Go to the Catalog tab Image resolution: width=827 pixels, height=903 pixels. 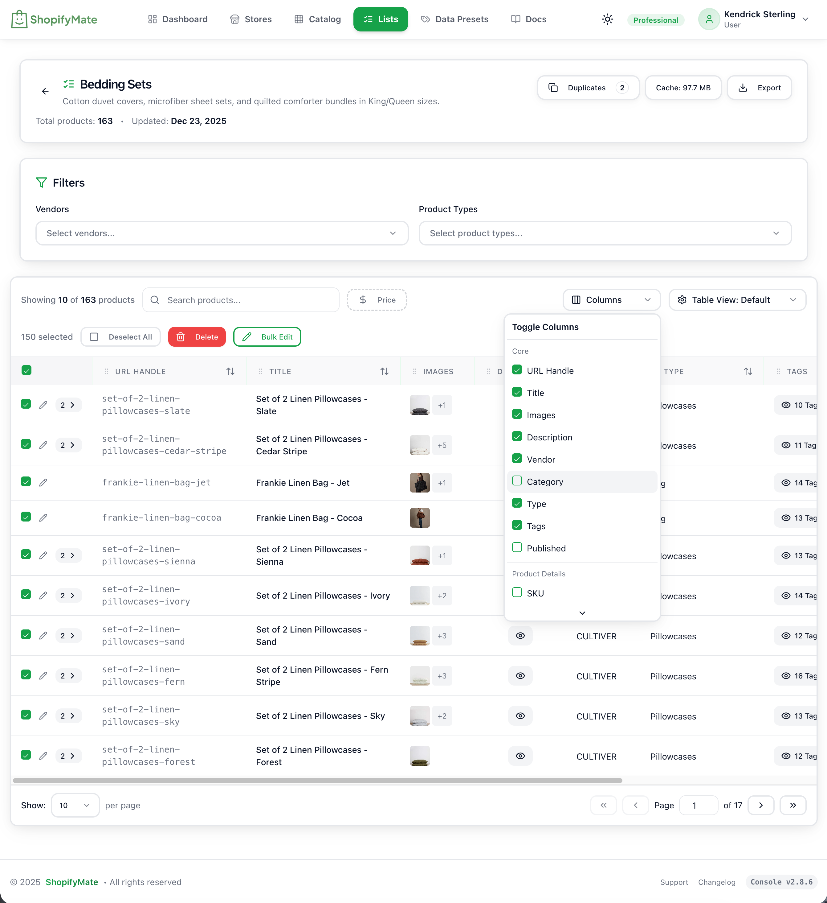(x=318, y=19)
